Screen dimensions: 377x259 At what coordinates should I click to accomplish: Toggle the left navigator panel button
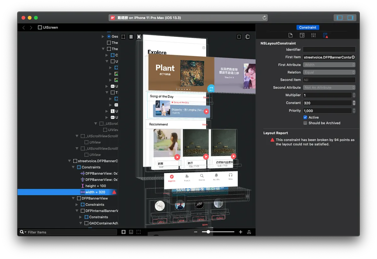click(340, 18)
